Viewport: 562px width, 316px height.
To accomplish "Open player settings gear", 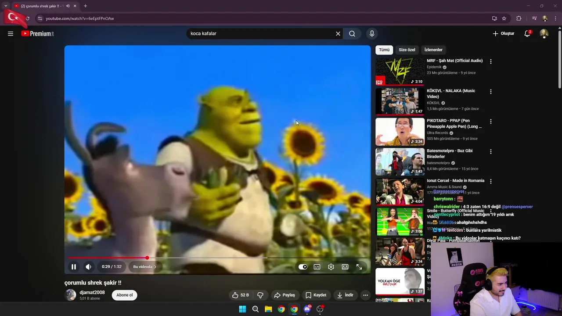I will (x=331, y=266).
